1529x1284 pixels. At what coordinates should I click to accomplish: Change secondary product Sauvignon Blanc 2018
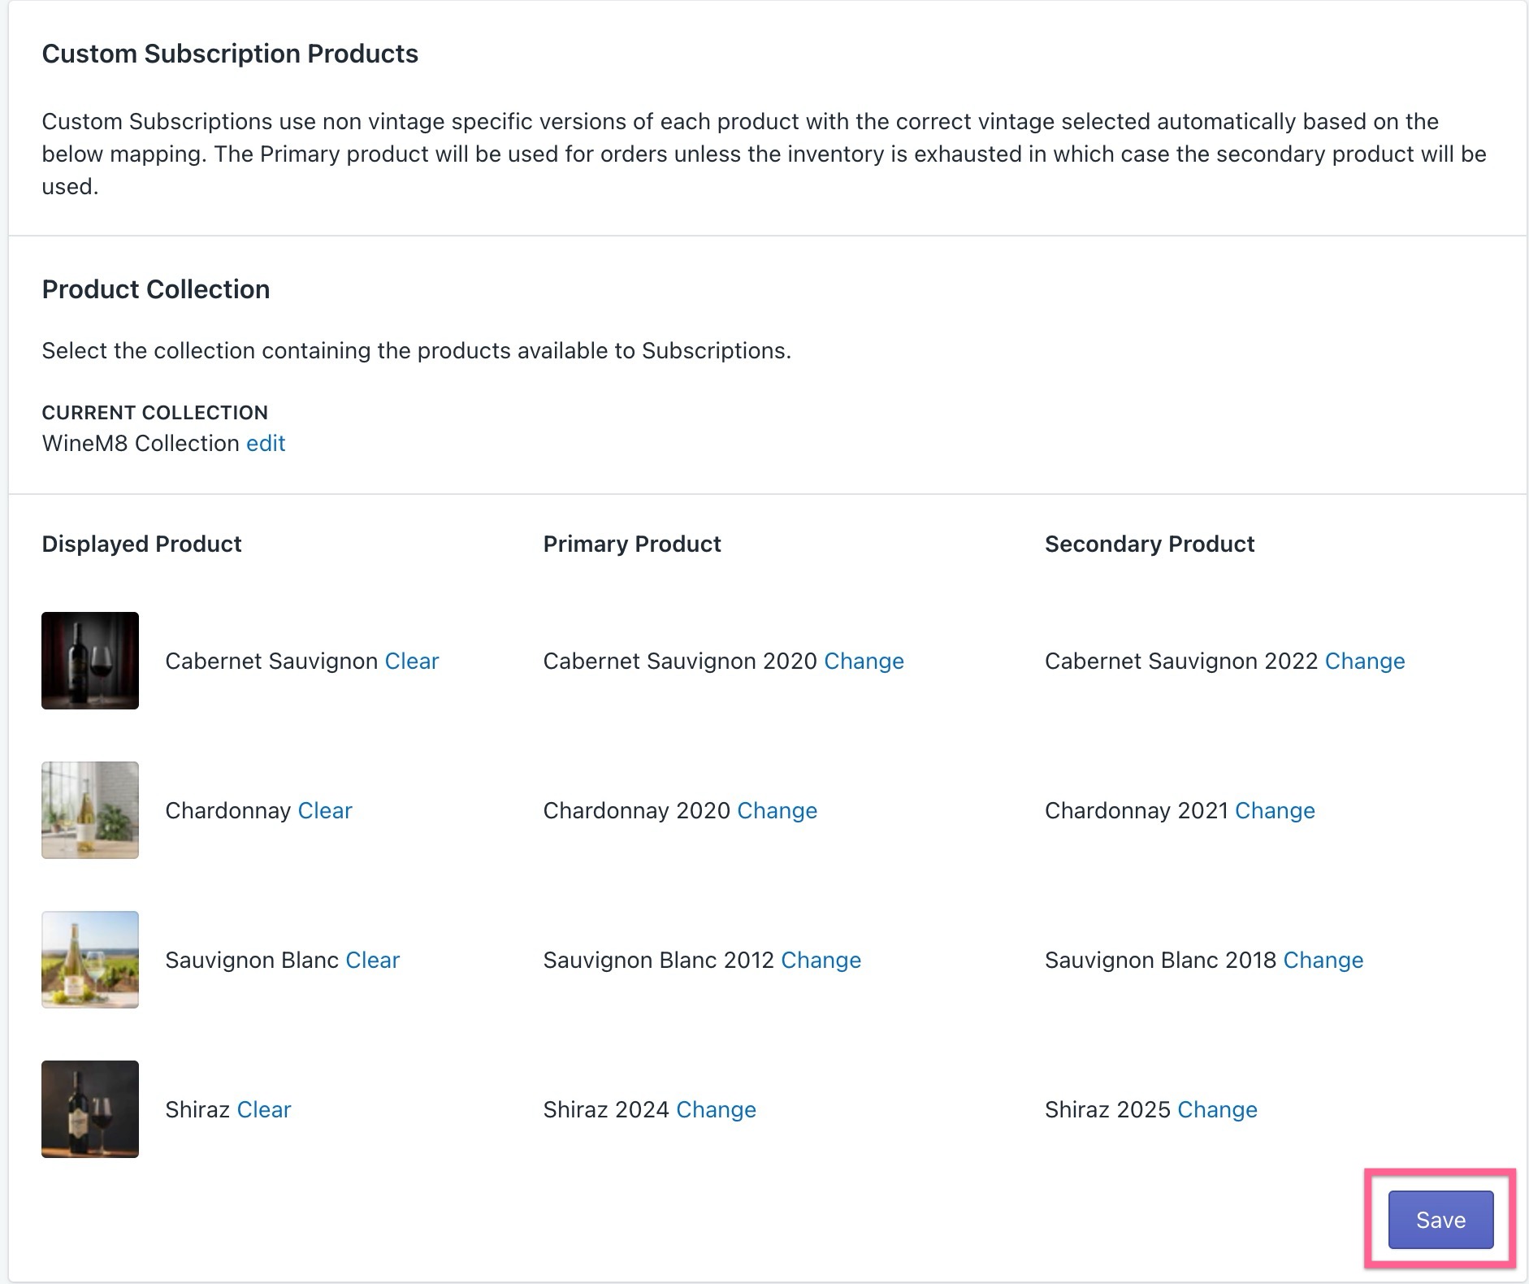tap(1323, 960)
